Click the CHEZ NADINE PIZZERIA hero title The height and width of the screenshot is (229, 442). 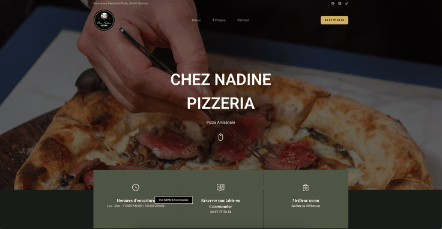(221, 91)
